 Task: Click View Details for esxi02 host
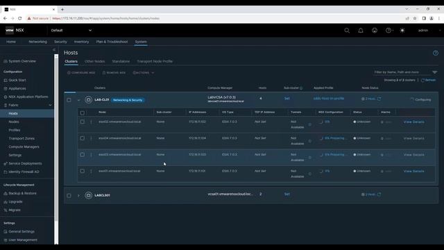413,122
